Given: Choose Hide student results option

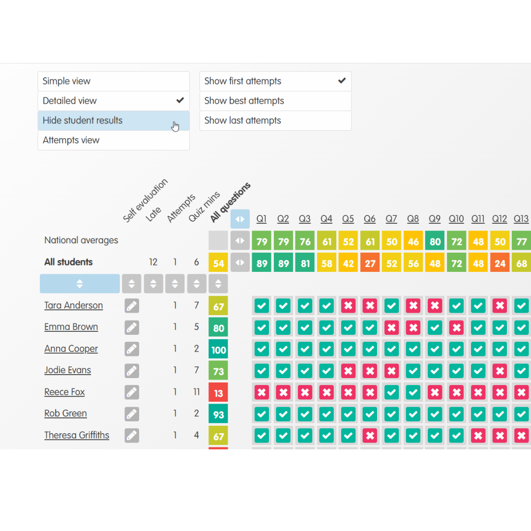Looking at the screenshot, I should pos(113,120).
